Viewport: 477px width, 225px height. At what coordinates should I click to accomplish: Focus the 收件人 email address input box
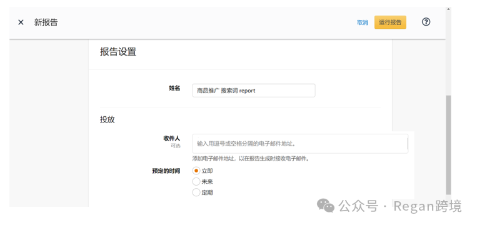coord(300,144)
